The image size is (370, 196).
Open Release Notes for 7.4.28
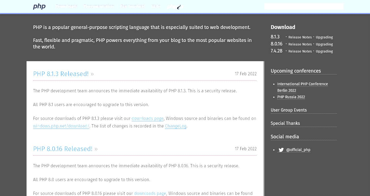(300, 51)
